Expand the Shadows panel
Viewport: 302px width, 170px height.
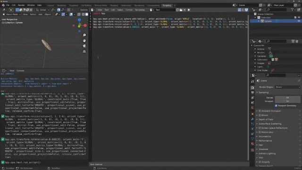click(263, 149)
